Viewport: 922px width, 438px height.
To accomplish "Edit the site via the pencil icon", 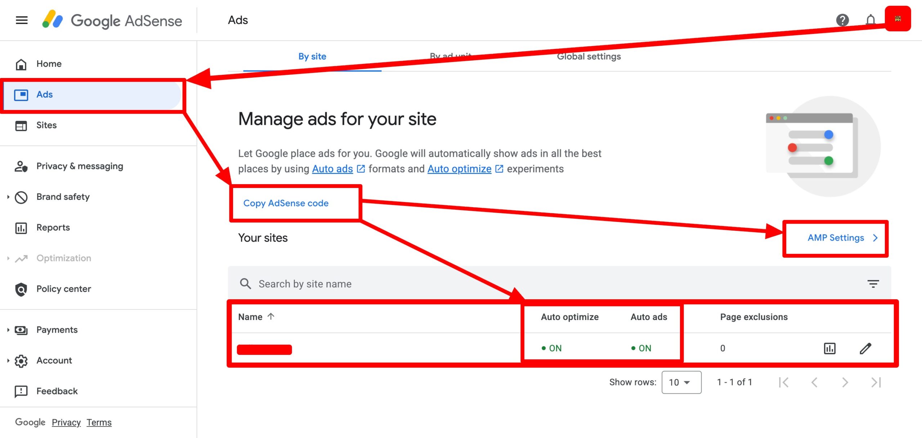I will point(866,348).
